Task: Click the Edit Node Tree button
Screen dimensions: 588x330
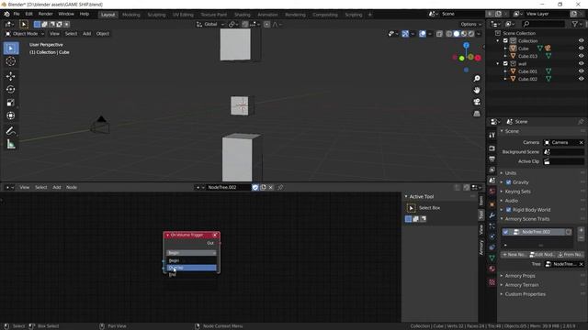Action: 542,255
